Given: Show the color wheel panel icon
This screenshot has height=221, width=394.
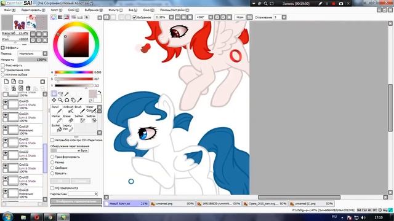Looking at the screenshot, I should 54,17.
